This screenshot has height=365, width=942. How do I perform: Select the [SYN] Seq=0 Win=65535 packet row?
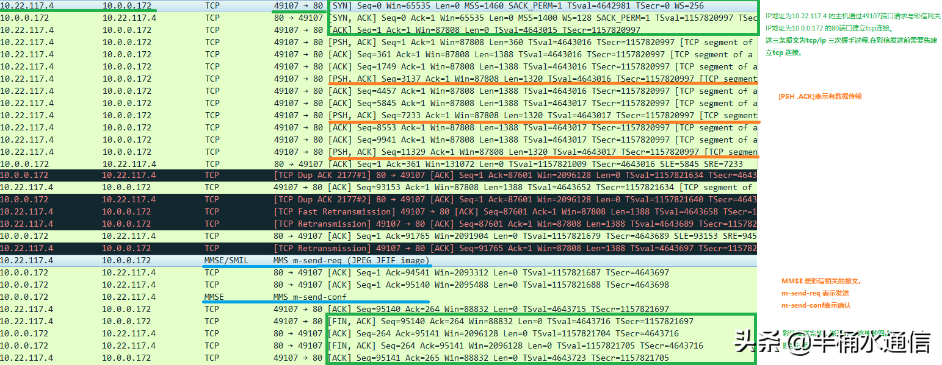(379, 5)
